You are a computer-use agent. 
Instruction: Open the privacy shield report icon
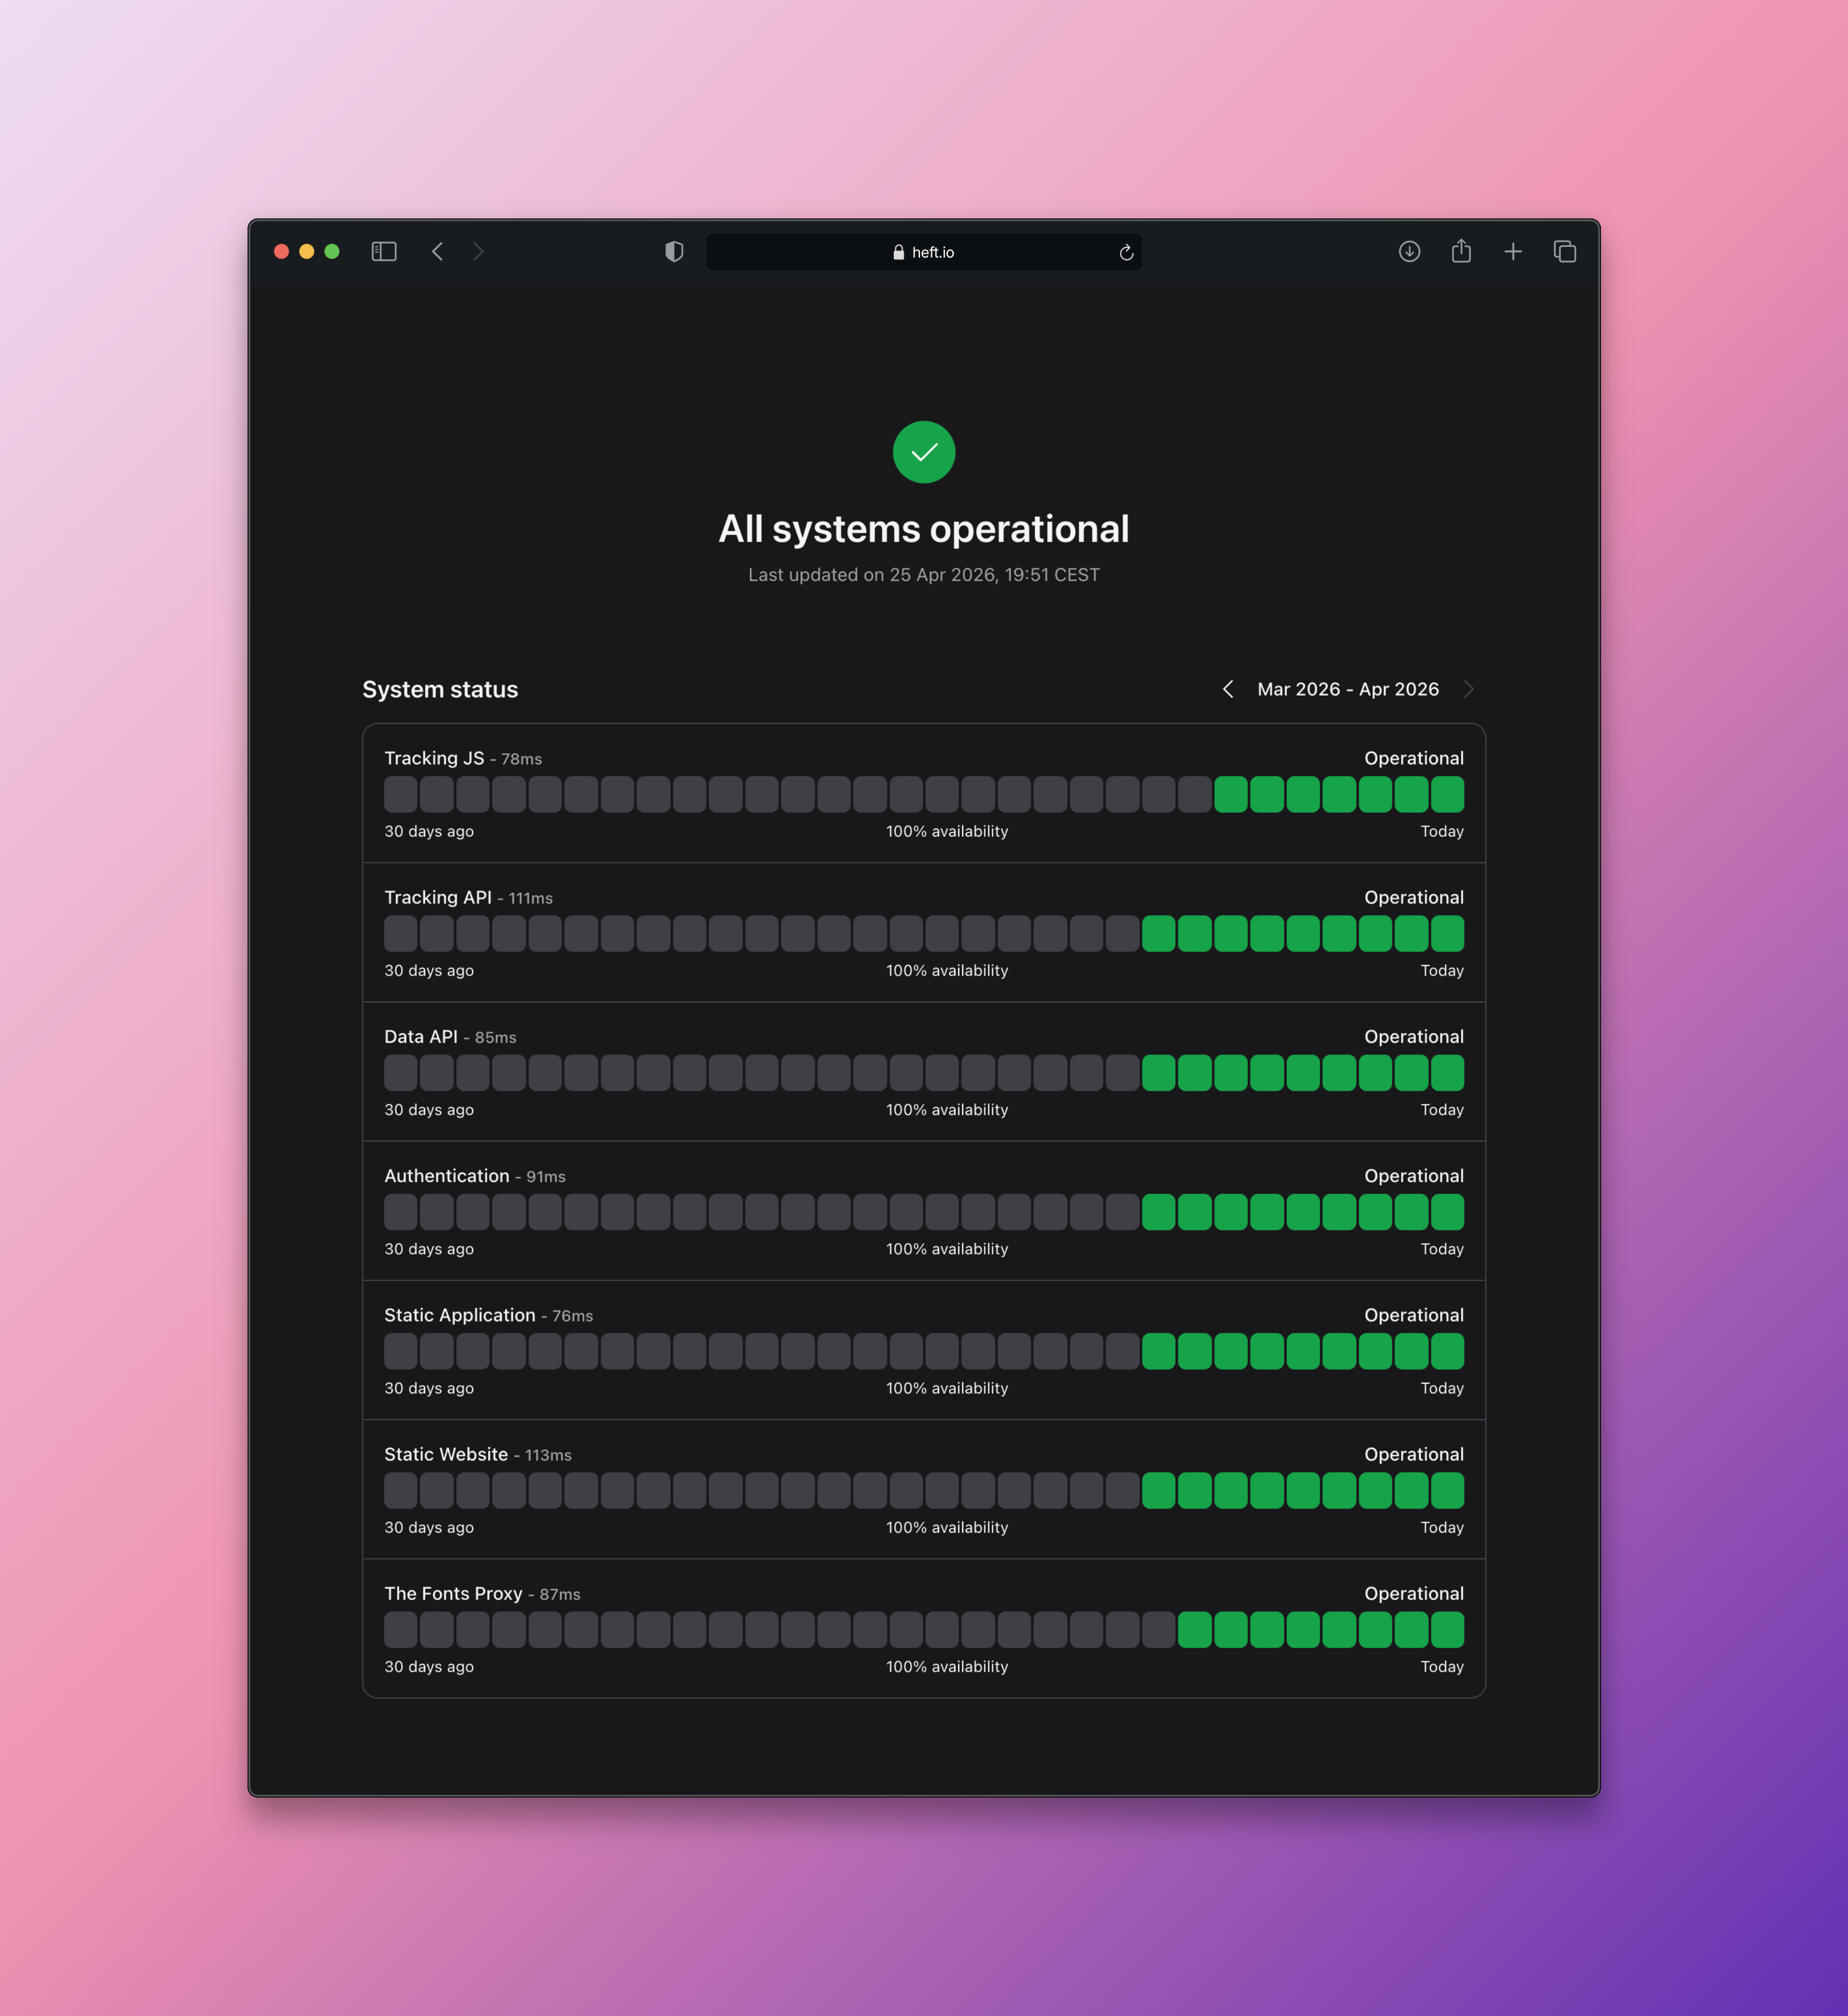(674, 251)
